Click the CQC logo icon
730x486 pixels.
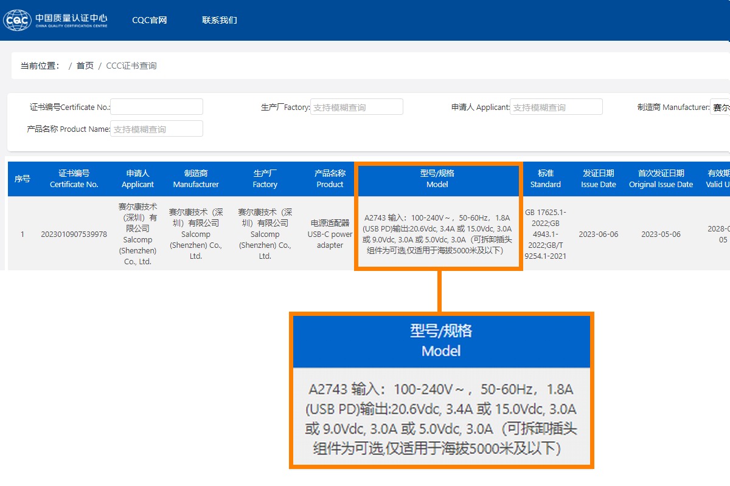[x=17, y=20]
